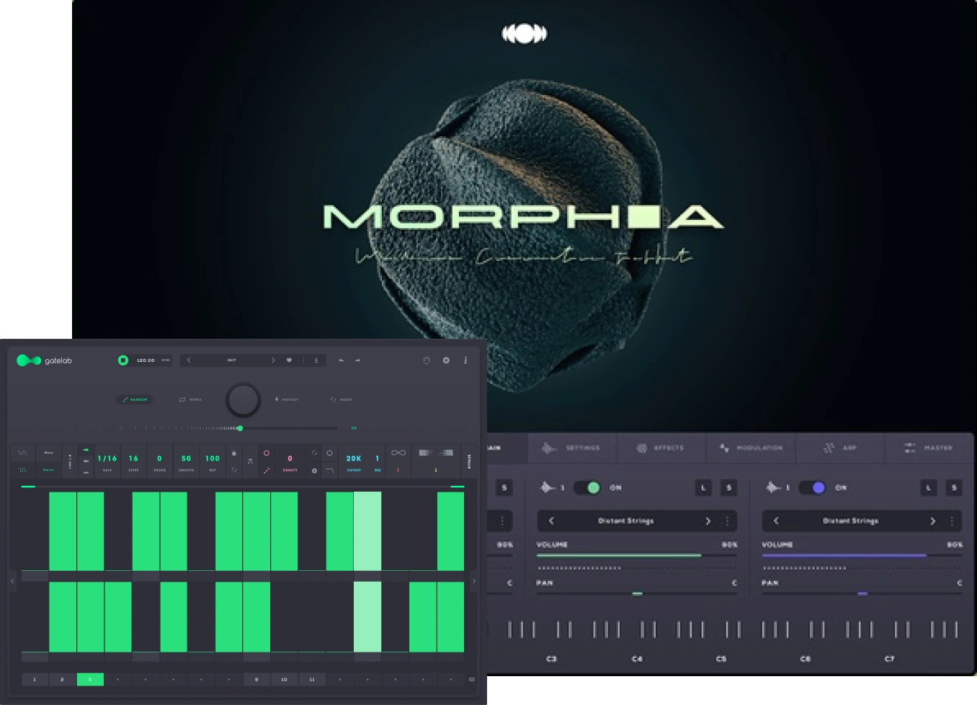977x705 pixels.
Task: Select next sound on purple Distant Strings
Action: (x=932, y=520)
